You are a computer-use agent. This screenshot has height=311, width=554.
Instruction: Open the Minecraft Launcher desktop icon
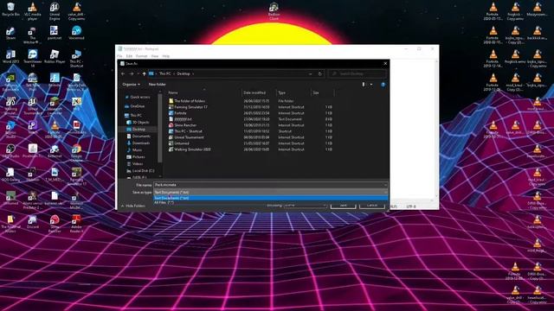click(55, 105)
